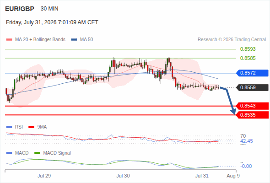270x183 pixels.
Task: Select the Friday, July 31, 2026 timestamp text
Action: point(52,22)
